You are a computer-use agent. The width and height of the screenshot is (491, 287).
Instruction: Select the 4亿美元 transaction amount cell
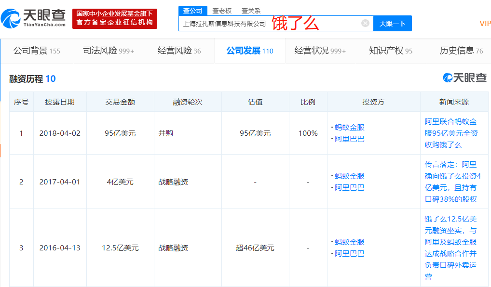click(120, 182)
